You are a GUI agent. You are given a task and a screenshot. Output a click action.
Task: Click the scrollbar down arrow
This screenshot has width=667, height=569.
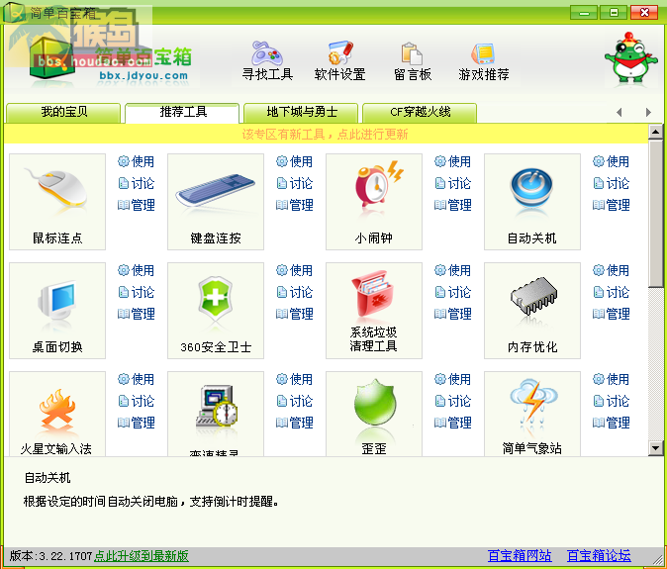pyautogui.click(x=655, y=448)
